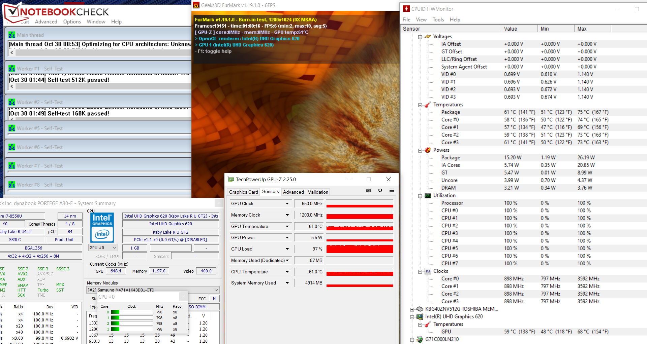Viewport: 647px width, 344px height.
Task: Click thermometer icon beside Intel UHD Graphics Temperatures node
Action: click(428, 324)
